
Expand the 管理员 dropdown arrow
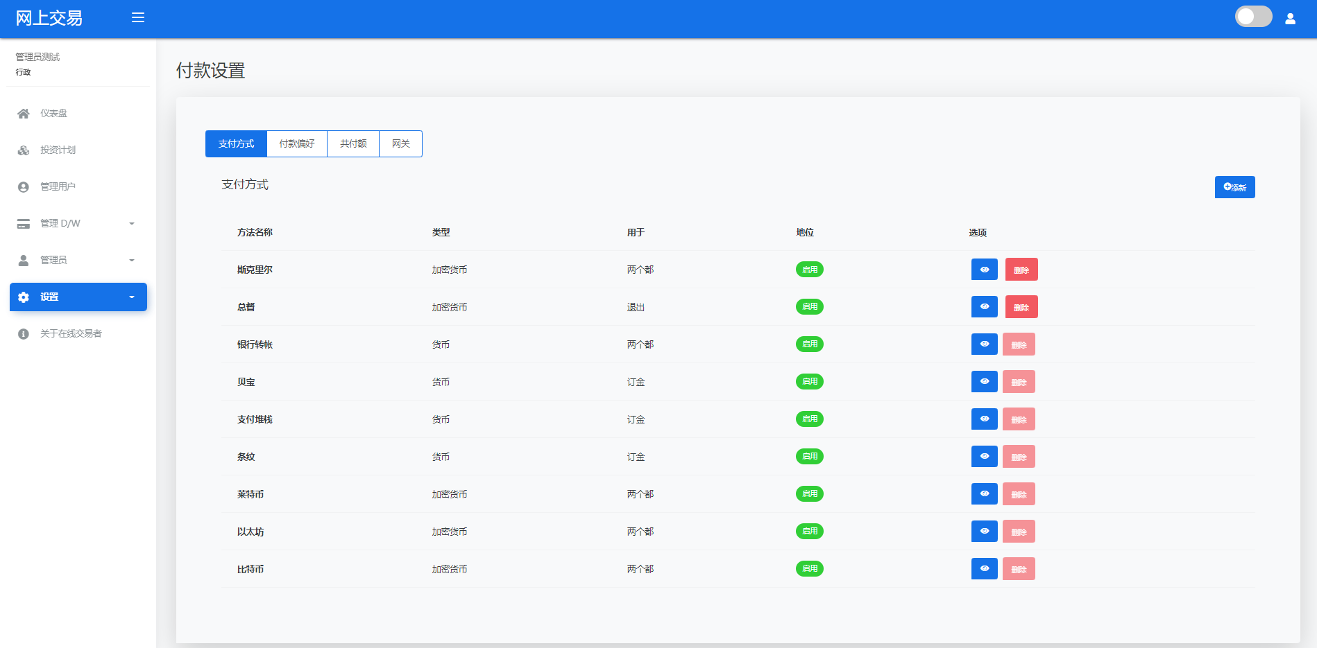132,261
